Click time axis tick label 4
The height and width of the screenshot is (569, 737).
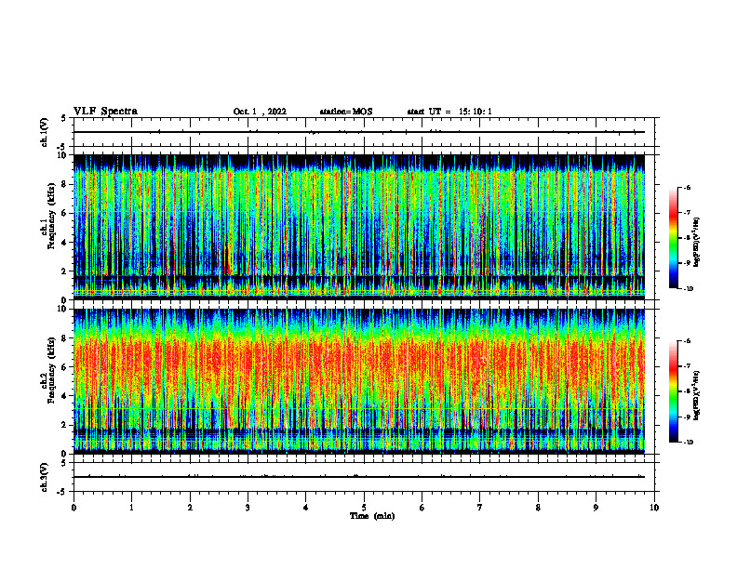point(306,508)
